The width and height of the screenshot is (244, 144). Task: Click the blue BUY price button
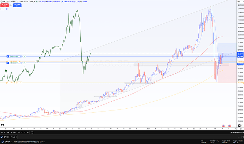tap(17, 5)
